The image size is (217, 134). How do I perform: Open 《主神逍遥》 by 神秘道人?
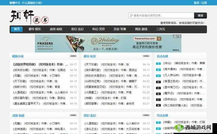[39, 129]
